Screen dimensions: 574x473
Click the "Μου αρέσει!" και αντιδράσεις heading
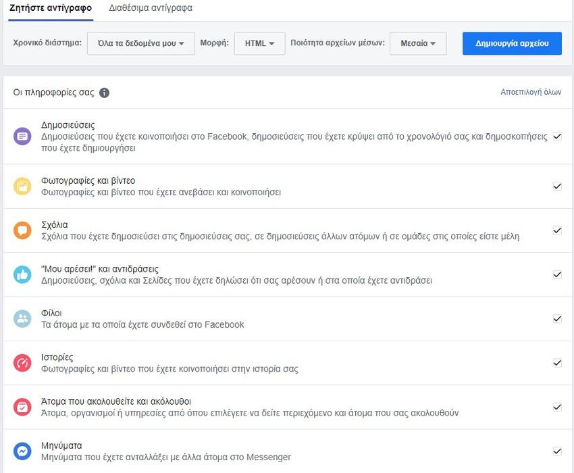(x=99, y=269)
